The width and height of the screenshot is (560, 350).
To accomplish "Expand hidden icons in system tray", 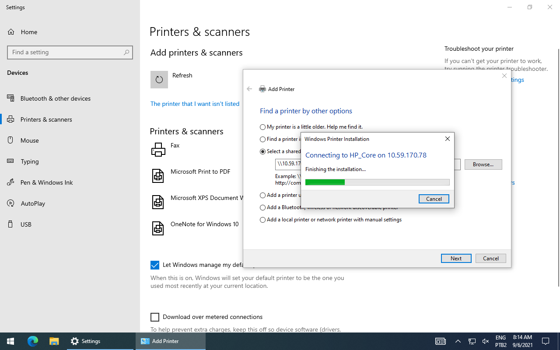I will coord(458,341).
